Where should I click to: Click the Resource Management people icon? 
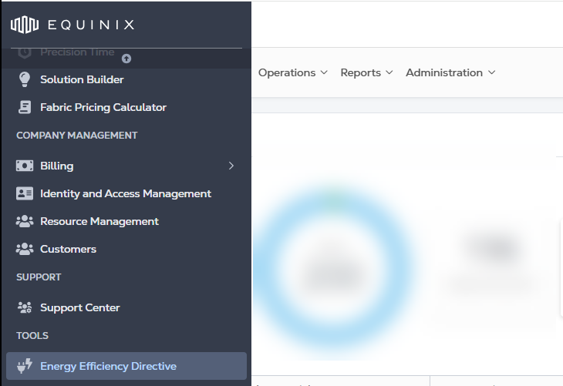coord(25,221)
